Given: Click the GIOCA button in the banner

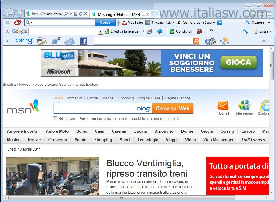Looking at the screenshot, I should point(238,62).
